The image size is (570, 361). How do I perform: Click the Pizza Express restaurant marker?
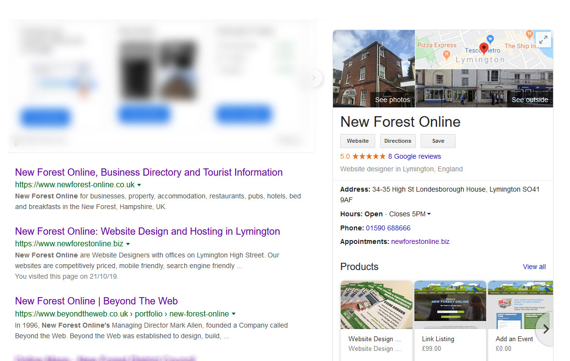[446, 55]
